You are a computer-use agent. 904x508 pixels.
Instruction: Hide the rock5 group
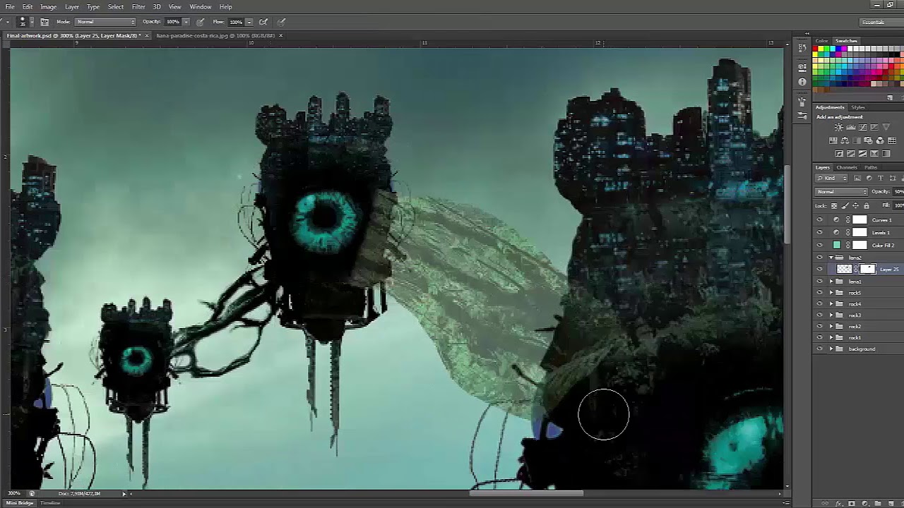pyautogui.click(x=820, y=293)
